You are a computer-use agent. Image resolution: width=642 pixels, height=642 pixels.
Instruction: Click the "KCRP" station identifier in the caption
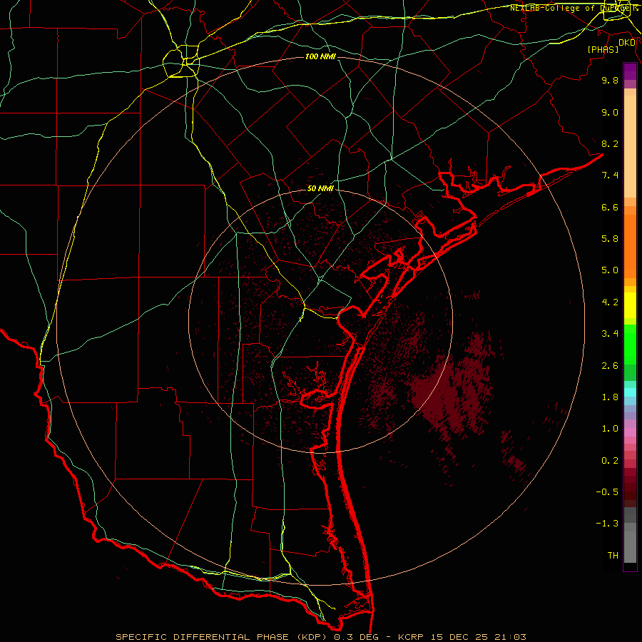(x=410, y=637)
